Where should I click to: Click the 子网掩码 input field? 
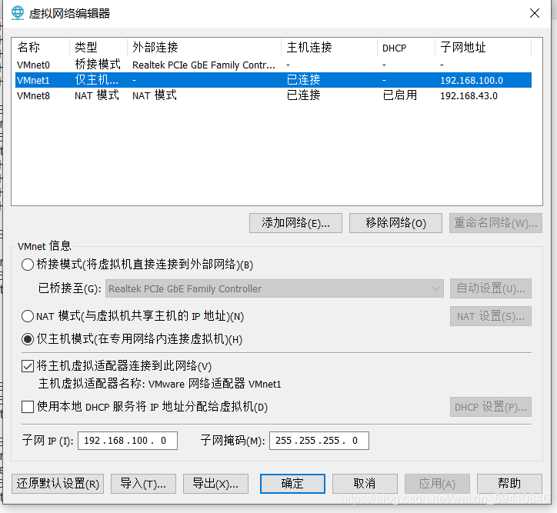tap(319, 441)
